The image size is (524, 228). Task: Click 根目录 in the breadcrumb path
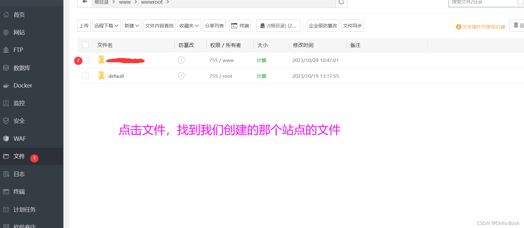coord(101,2)
